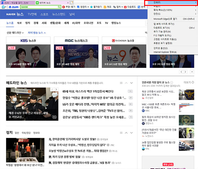The width and height of the screenshot is (198, 169).
Task: Expand the 신문 헤드라인 dropdown
Action: (x=15, y=33)
